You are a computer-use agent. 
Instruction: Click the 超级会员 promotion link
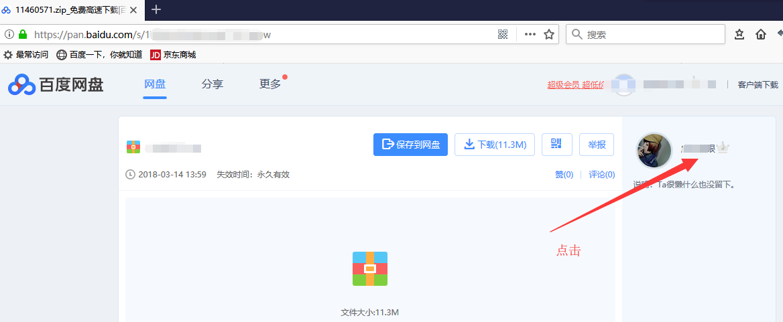pos(576,85)
